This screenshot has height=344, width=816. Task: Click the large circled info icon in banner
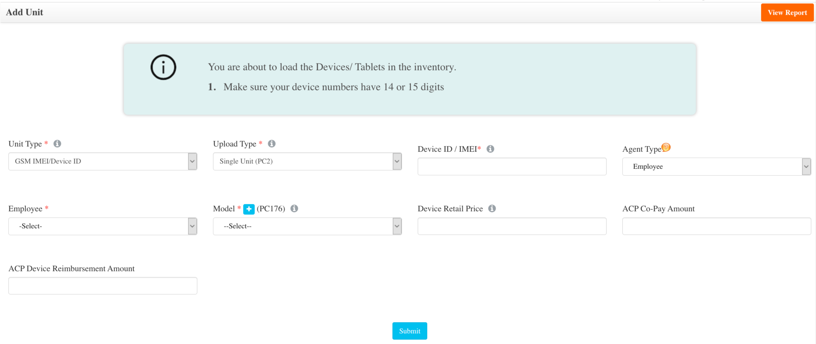163,67
